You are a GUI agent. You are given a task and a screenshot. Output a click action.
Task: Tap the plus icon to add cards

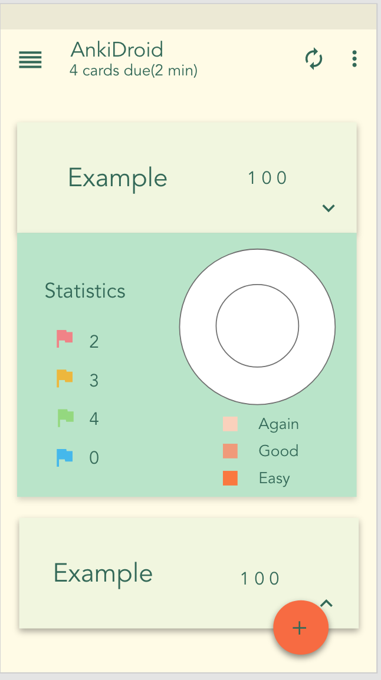coord(300,628)
